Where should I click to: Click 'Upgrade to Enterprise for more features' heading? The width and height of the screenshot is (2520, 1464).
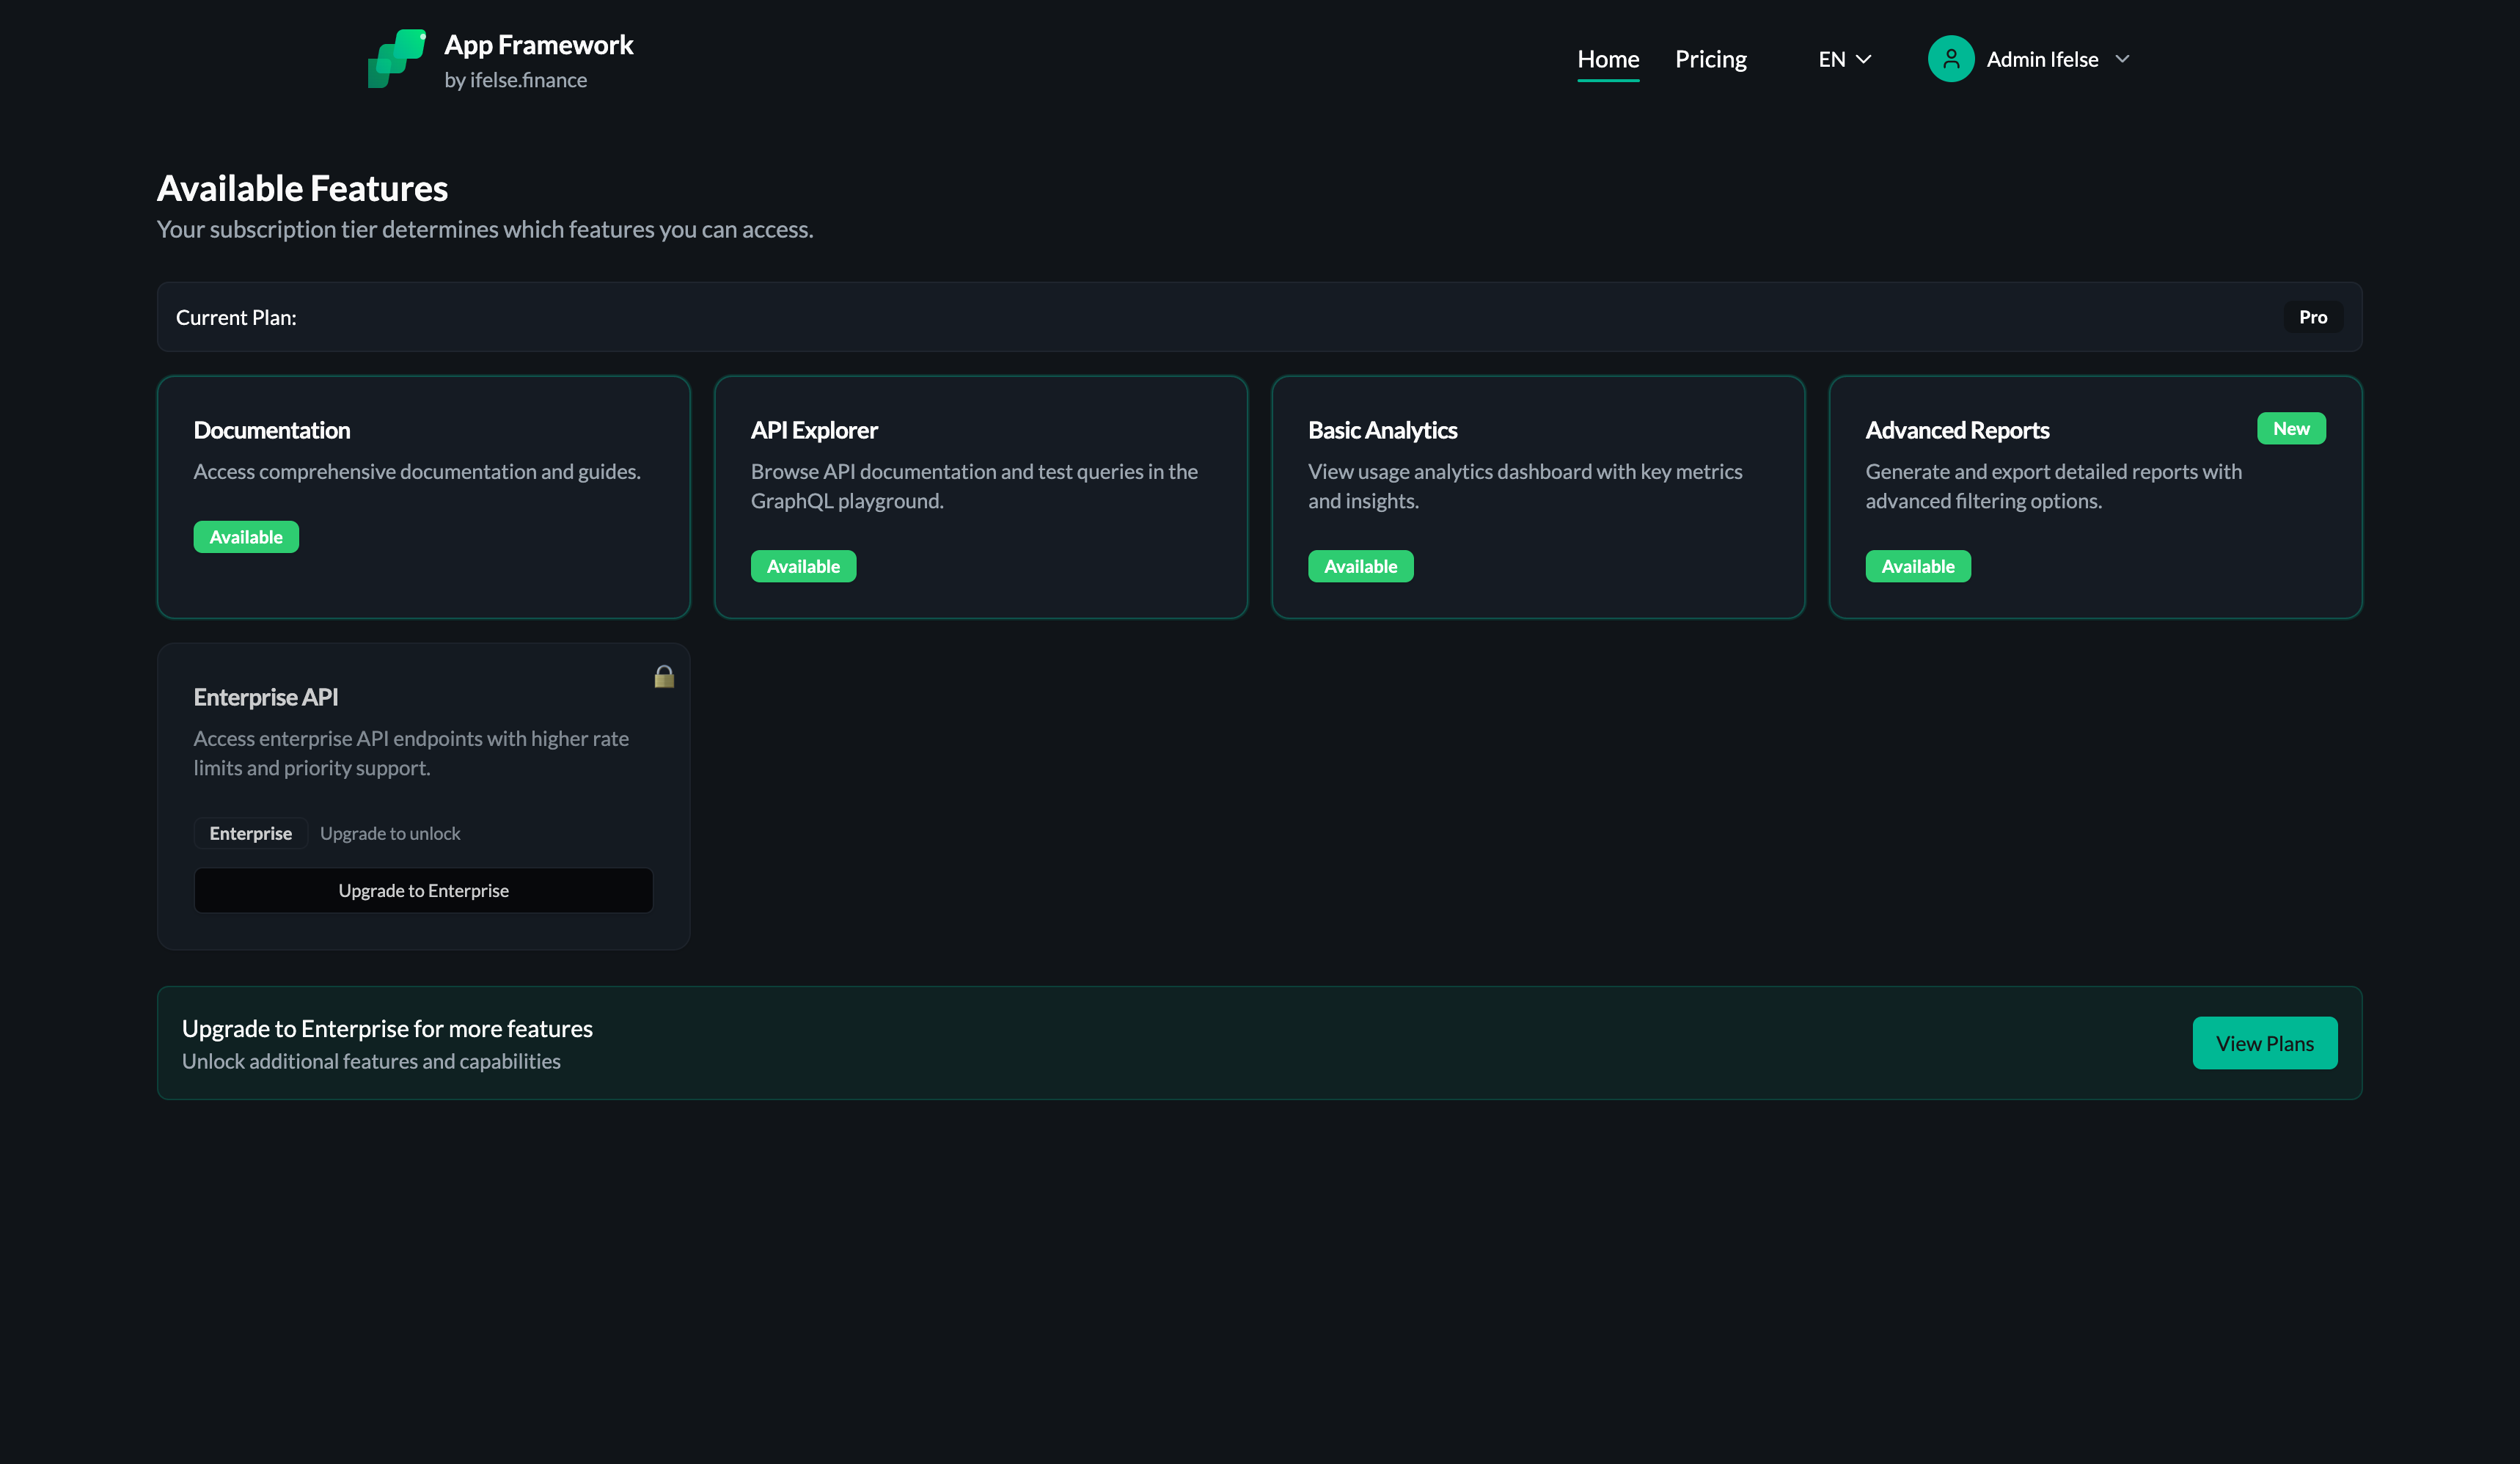click(387, 1028)
